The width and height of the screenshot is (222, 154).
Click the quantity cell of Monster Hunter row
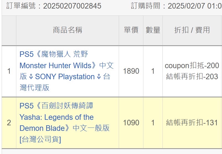tap(153, 71)
